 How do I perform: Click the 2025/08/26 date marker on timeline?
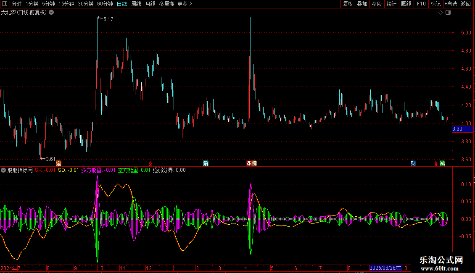click(385, 268)
